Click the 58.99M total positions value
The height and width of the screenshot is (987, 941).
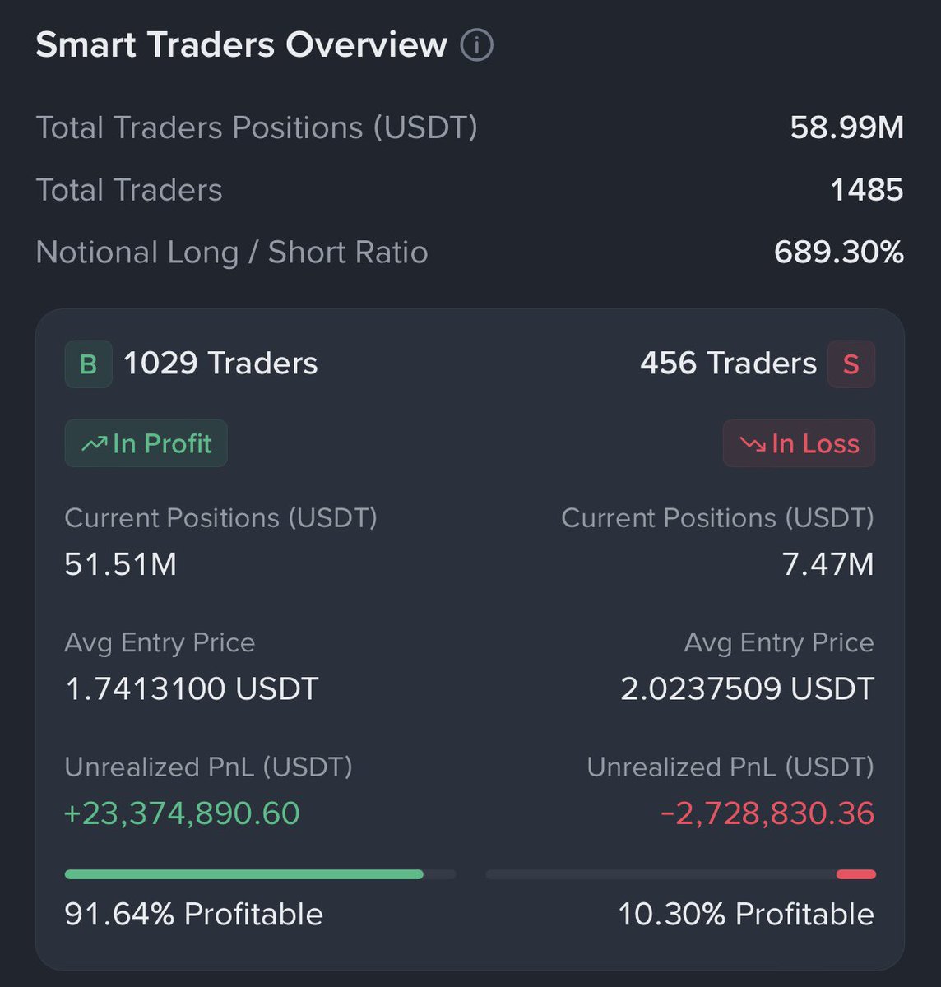tap(847, 127)
